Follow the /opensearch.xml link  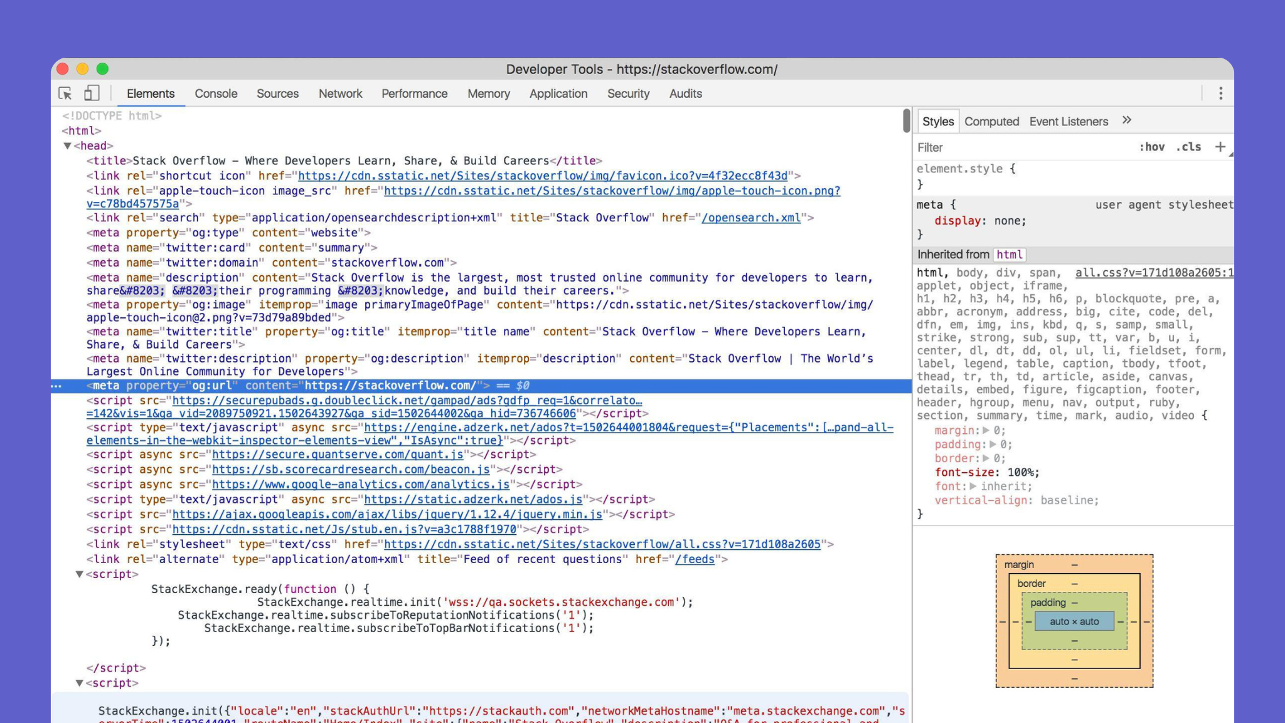click(751, 218)
